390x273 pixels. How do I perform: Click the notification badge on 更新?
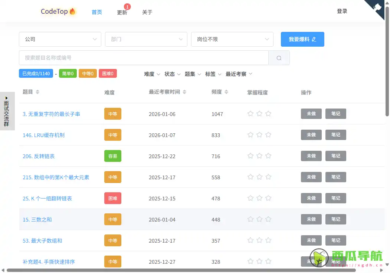coord(127,6)
